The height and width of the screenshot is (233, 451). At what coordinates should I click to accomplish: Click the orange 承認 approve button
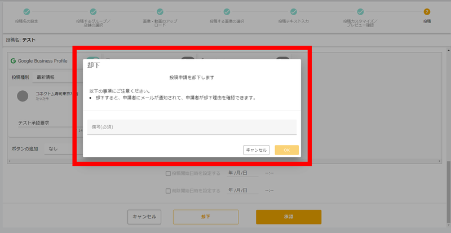tap(288, 217)
